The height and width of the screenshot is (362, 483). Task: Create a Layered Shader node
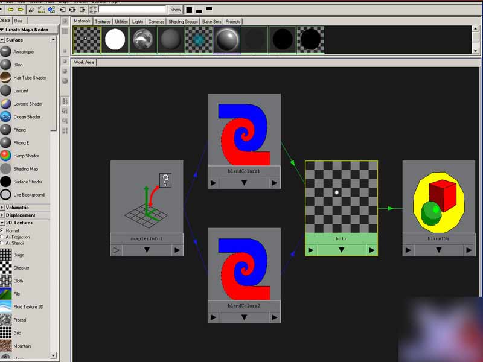click(22, 104)
